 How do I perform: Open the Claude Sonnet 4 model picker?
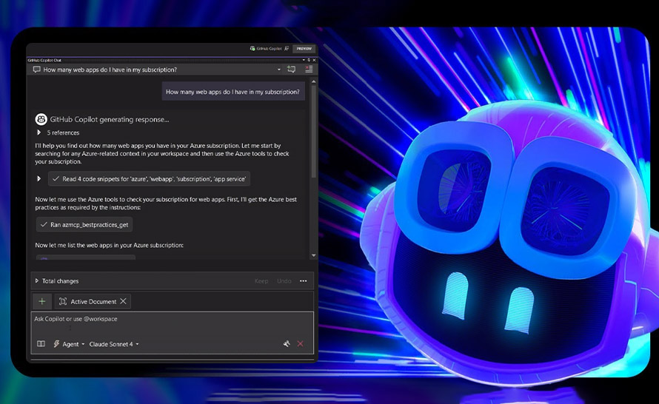coord(114,344)
